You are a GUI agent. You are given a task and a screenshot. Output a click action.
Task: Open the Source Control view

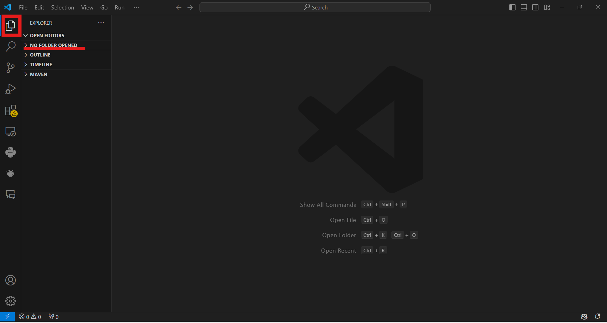tap(10, 68)
